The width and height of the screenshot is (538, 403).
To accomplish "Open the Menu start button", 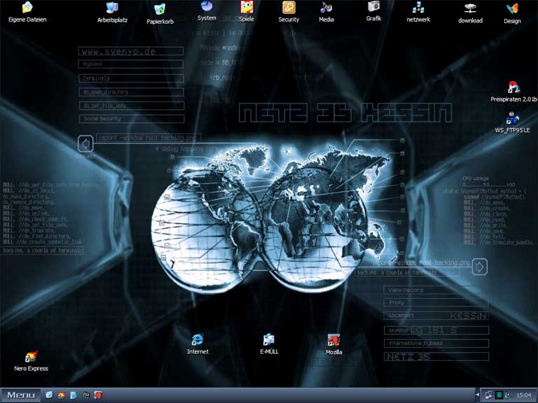I will click(x=20, y=395).
